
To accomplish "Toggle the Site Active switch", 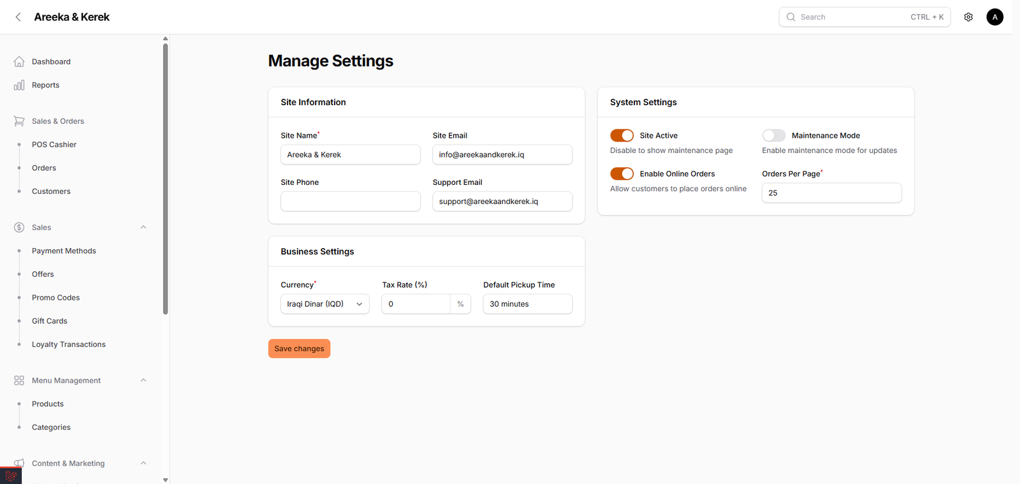I will click(x=622, y=135).
